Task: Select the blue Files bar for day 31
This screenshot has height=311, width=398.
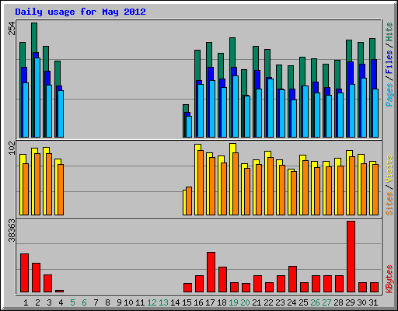Action: point(374,75)
